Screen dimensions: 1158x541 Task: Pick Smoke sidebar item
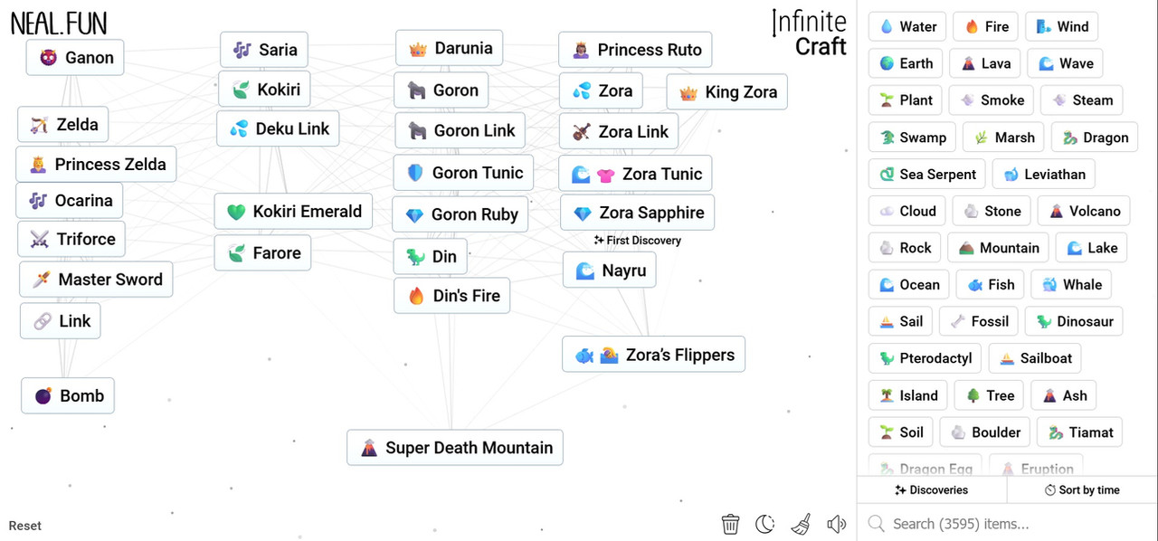point(992,100)
